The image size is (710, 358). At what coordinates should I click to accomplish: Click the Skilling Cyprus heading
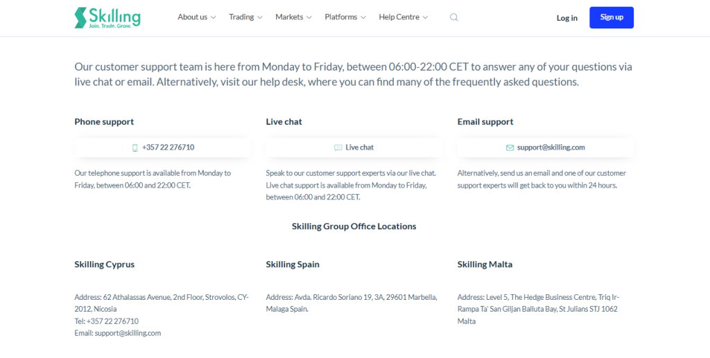click(x=105, y=265)
